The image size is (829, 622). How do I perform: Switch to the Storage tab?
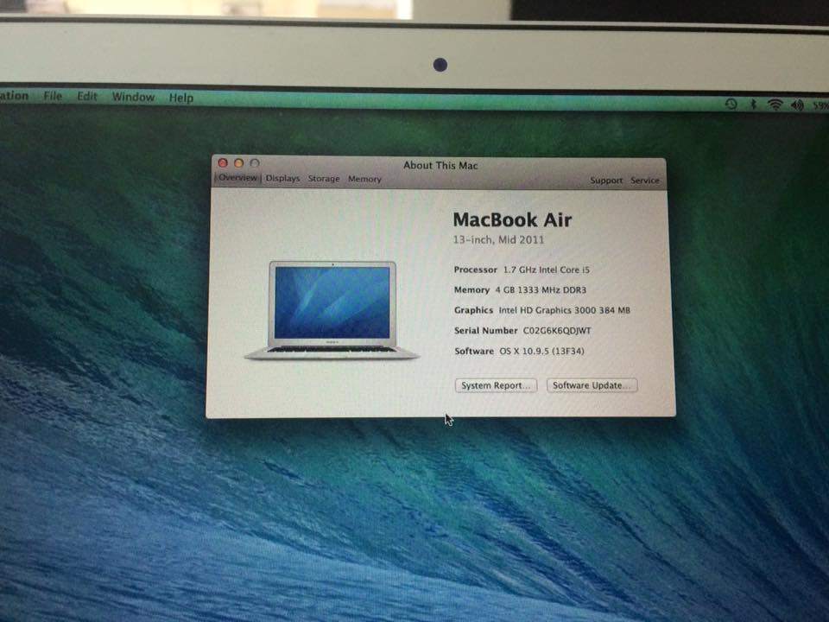[324, 179]
